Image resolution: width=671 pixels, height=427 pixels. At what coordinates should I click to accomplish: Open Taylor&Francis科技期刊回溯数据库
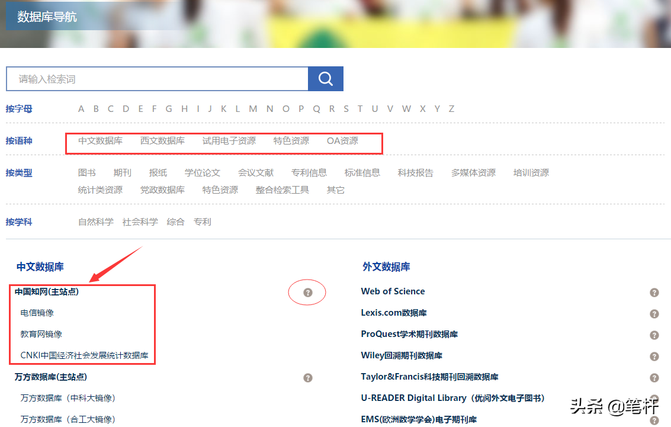click(429, 377)
